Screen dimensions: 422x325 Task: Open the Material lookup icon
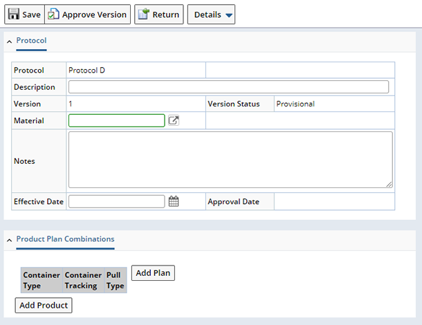pos(174,120)
